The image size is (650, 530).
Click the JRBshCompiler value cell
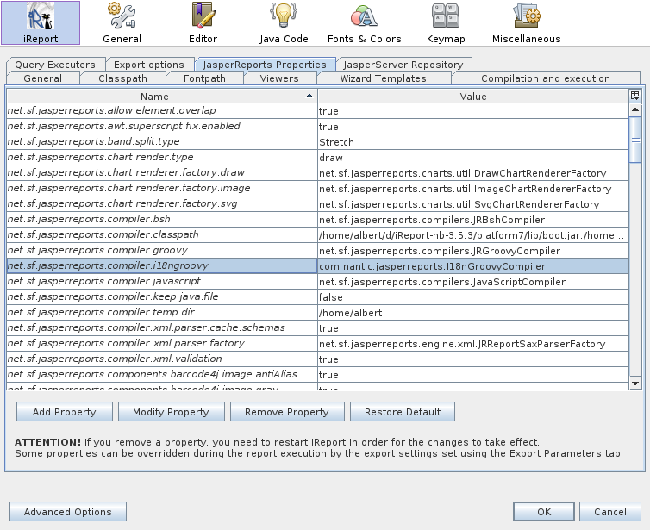[473, 219]
